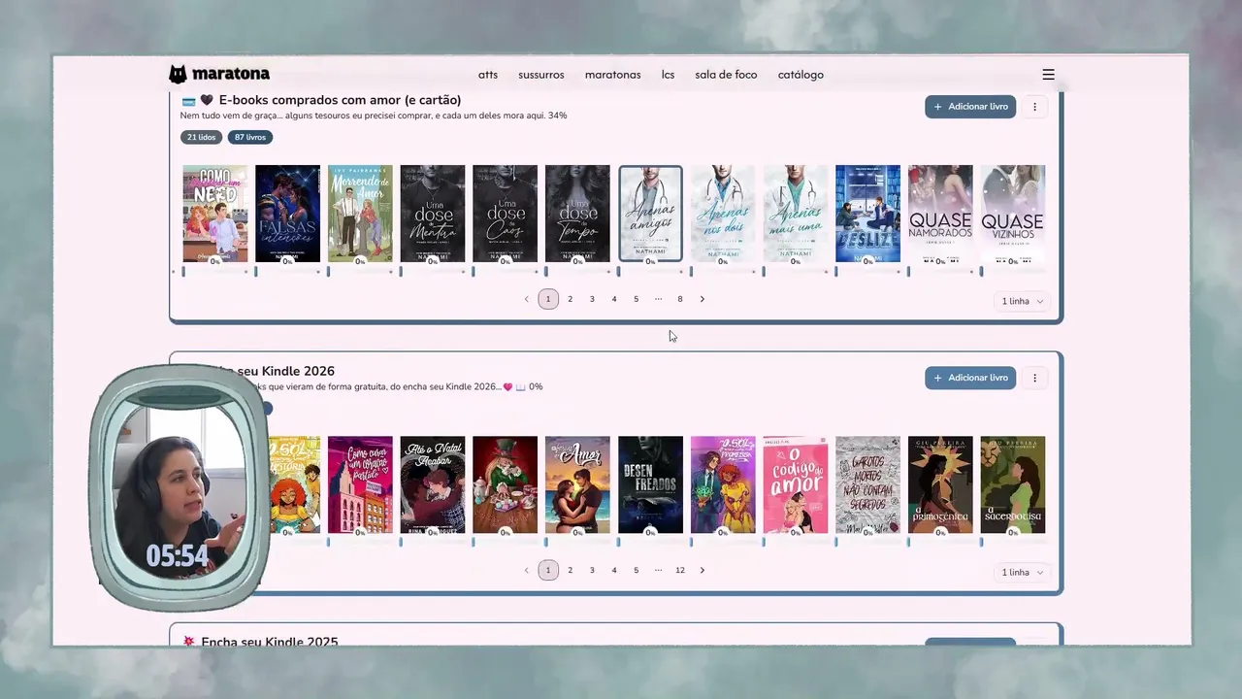
Task: Select the Uma dose de Tempo cover
Action: point(577,214)
